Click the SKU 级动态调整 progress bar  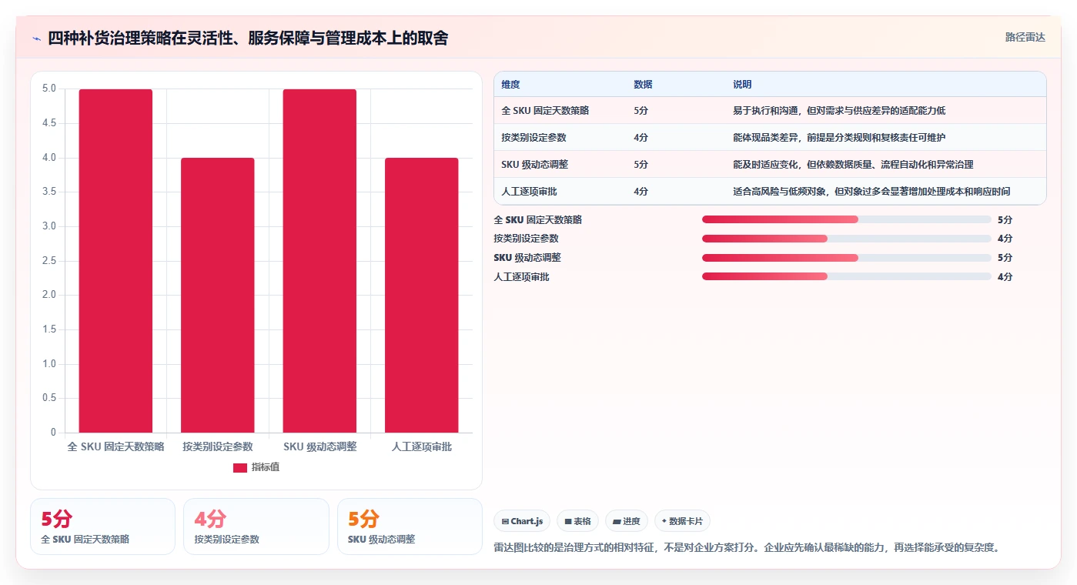pyautogui.click(x=846, y=258)
